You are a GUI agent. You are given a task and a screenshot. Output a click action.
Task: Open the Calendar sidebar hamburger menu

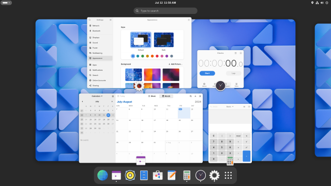113,96
